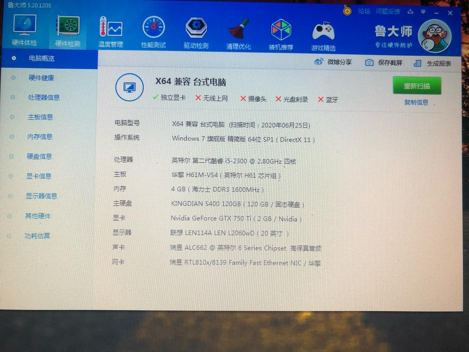Open the title bar dropdown arrow menu
Viewport: 469px width, 352px height.
pos(424,12)
